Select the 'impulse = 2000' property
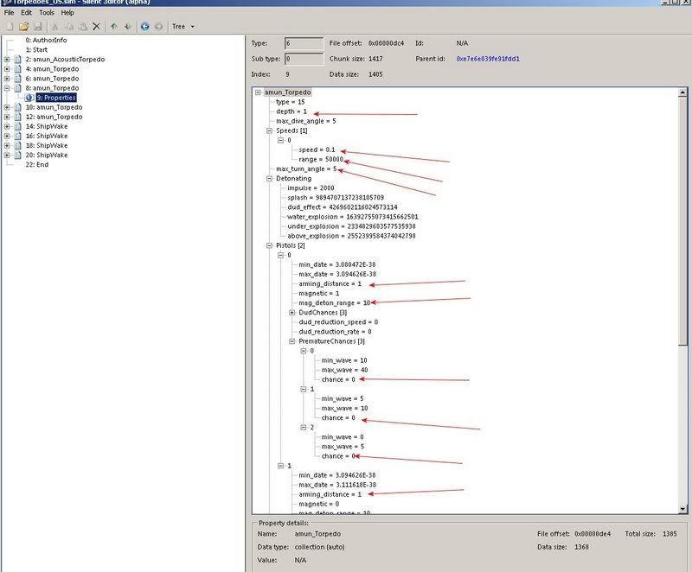 click(311, 188)
